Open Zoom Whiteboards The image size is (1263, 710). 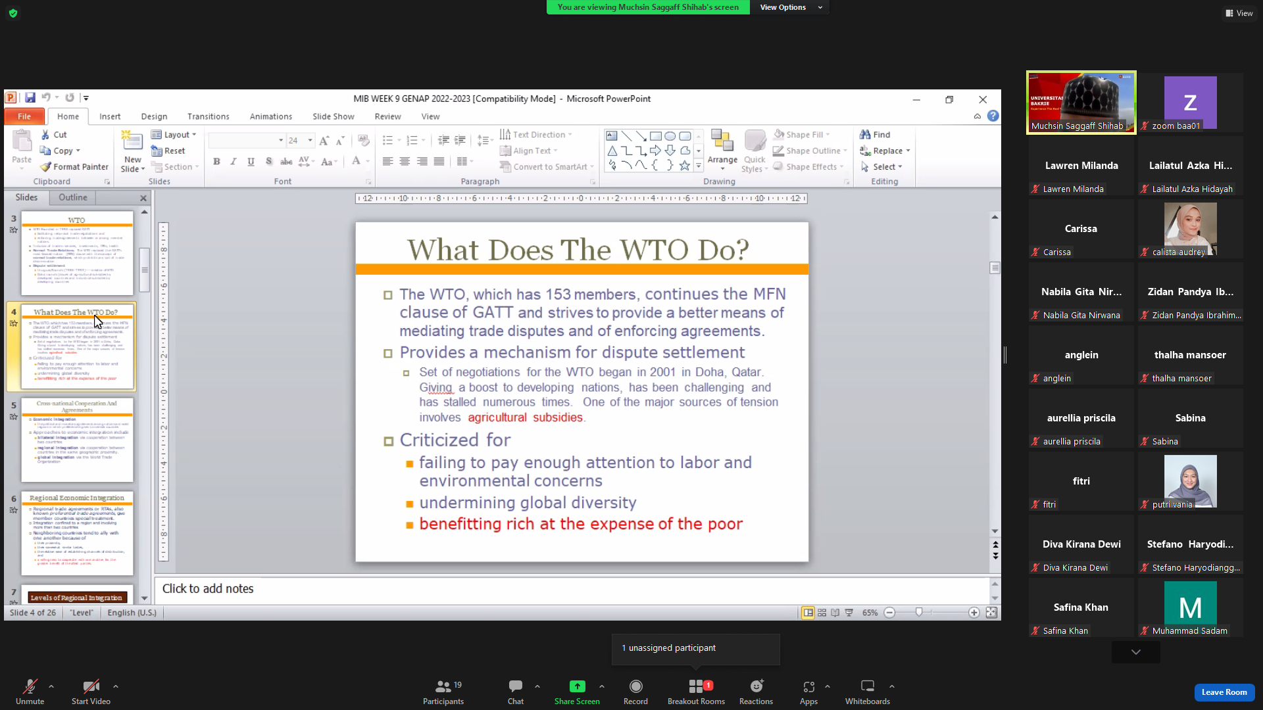868,692
